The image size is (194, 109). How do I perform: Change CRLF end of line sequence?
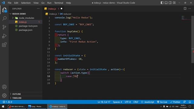(x=136, y=102)
